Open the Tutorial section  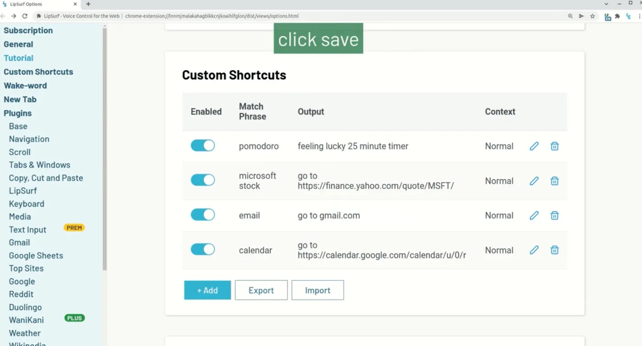coord(18,58)
